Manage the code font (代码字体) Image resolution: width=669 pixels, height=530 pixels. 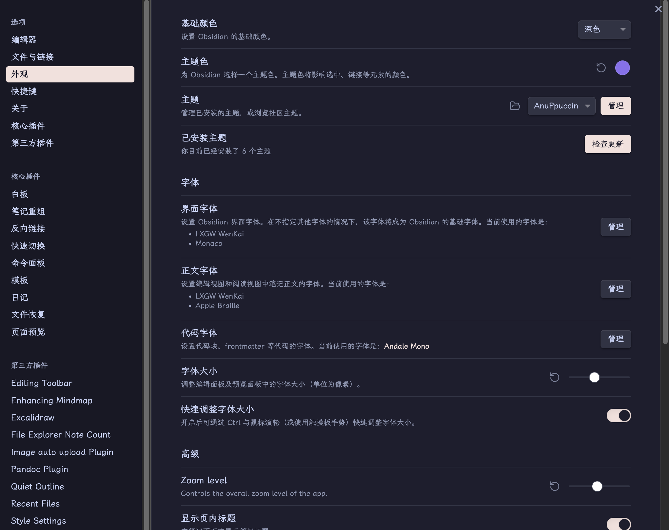coord(615,339)
